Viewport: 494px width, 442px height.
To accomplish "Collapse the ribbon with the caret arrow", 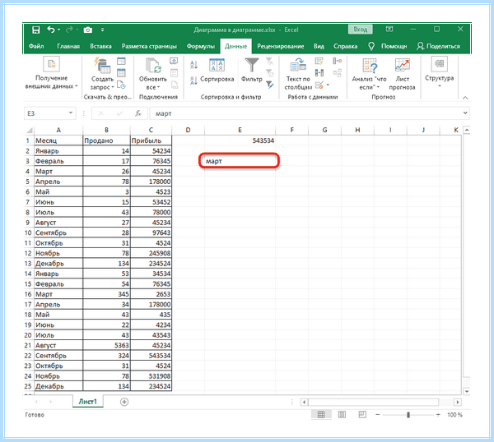I will [x=465, y=98].
